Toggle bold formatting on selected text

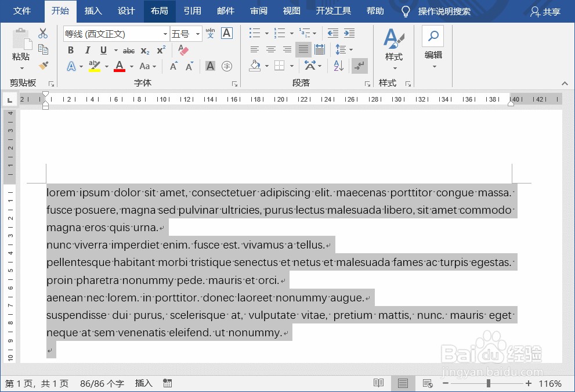(70, 50)
